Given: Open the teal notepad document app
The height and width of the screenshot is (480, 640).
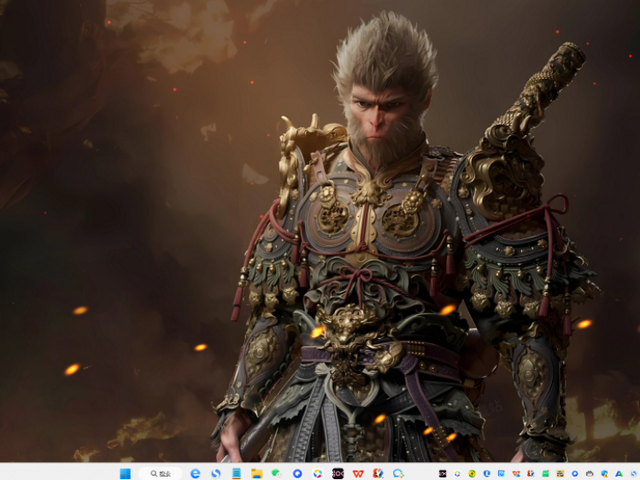Looking at the screenshot, I should click(x=237, y=473).
